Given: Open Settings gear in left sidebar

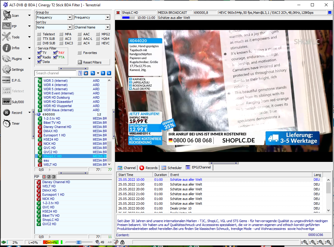Looking at the screenshot, I should click(7, 70).
